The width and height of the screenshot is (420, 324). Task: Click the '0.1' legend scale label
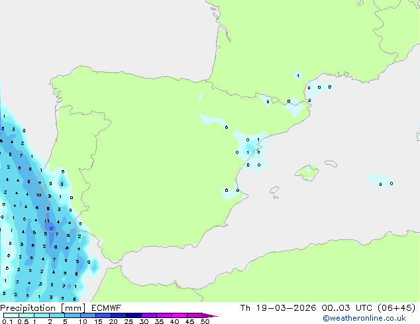7,321
